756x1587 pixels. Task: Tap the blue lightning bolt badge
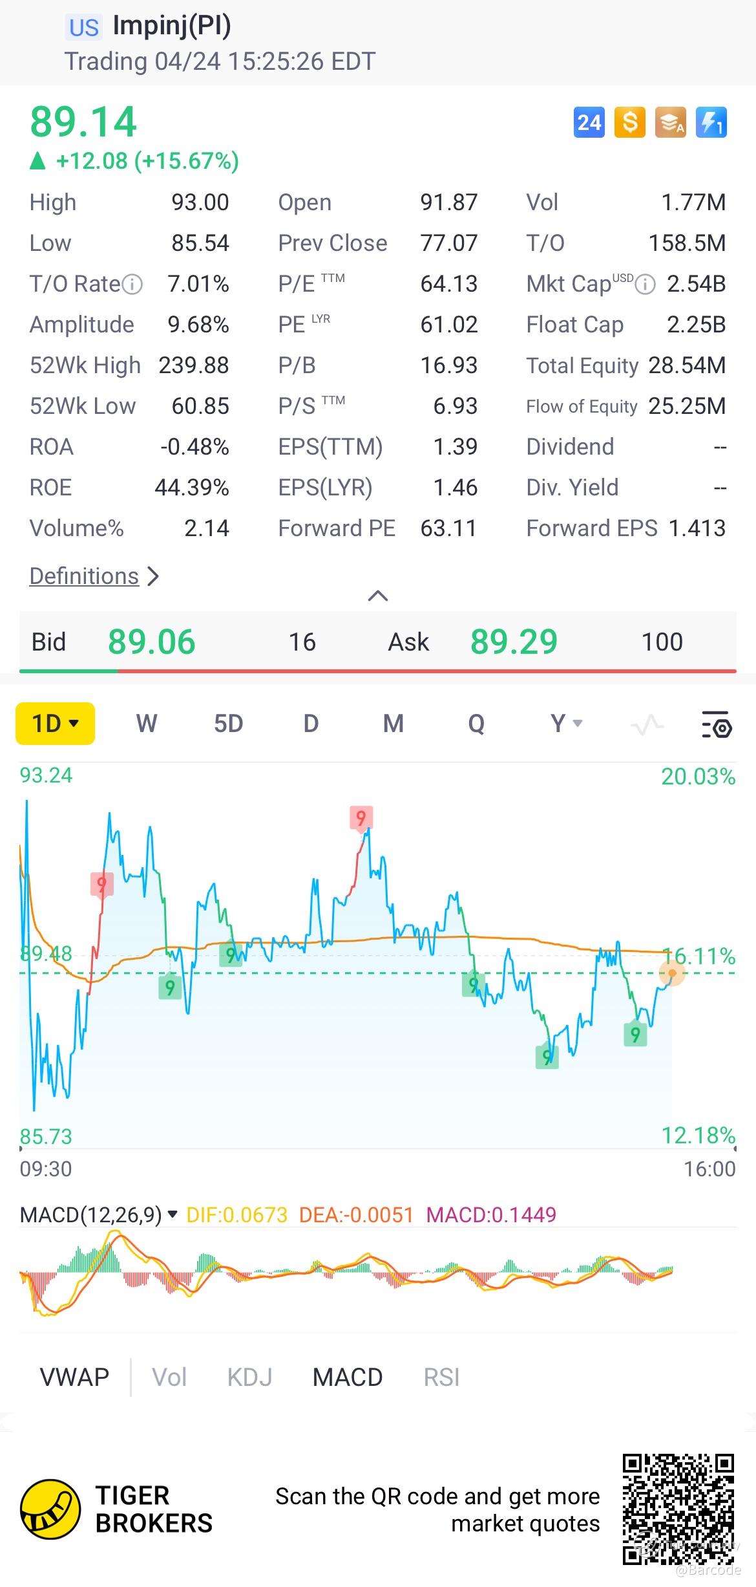pyautogui.click(x=711, y=123)
